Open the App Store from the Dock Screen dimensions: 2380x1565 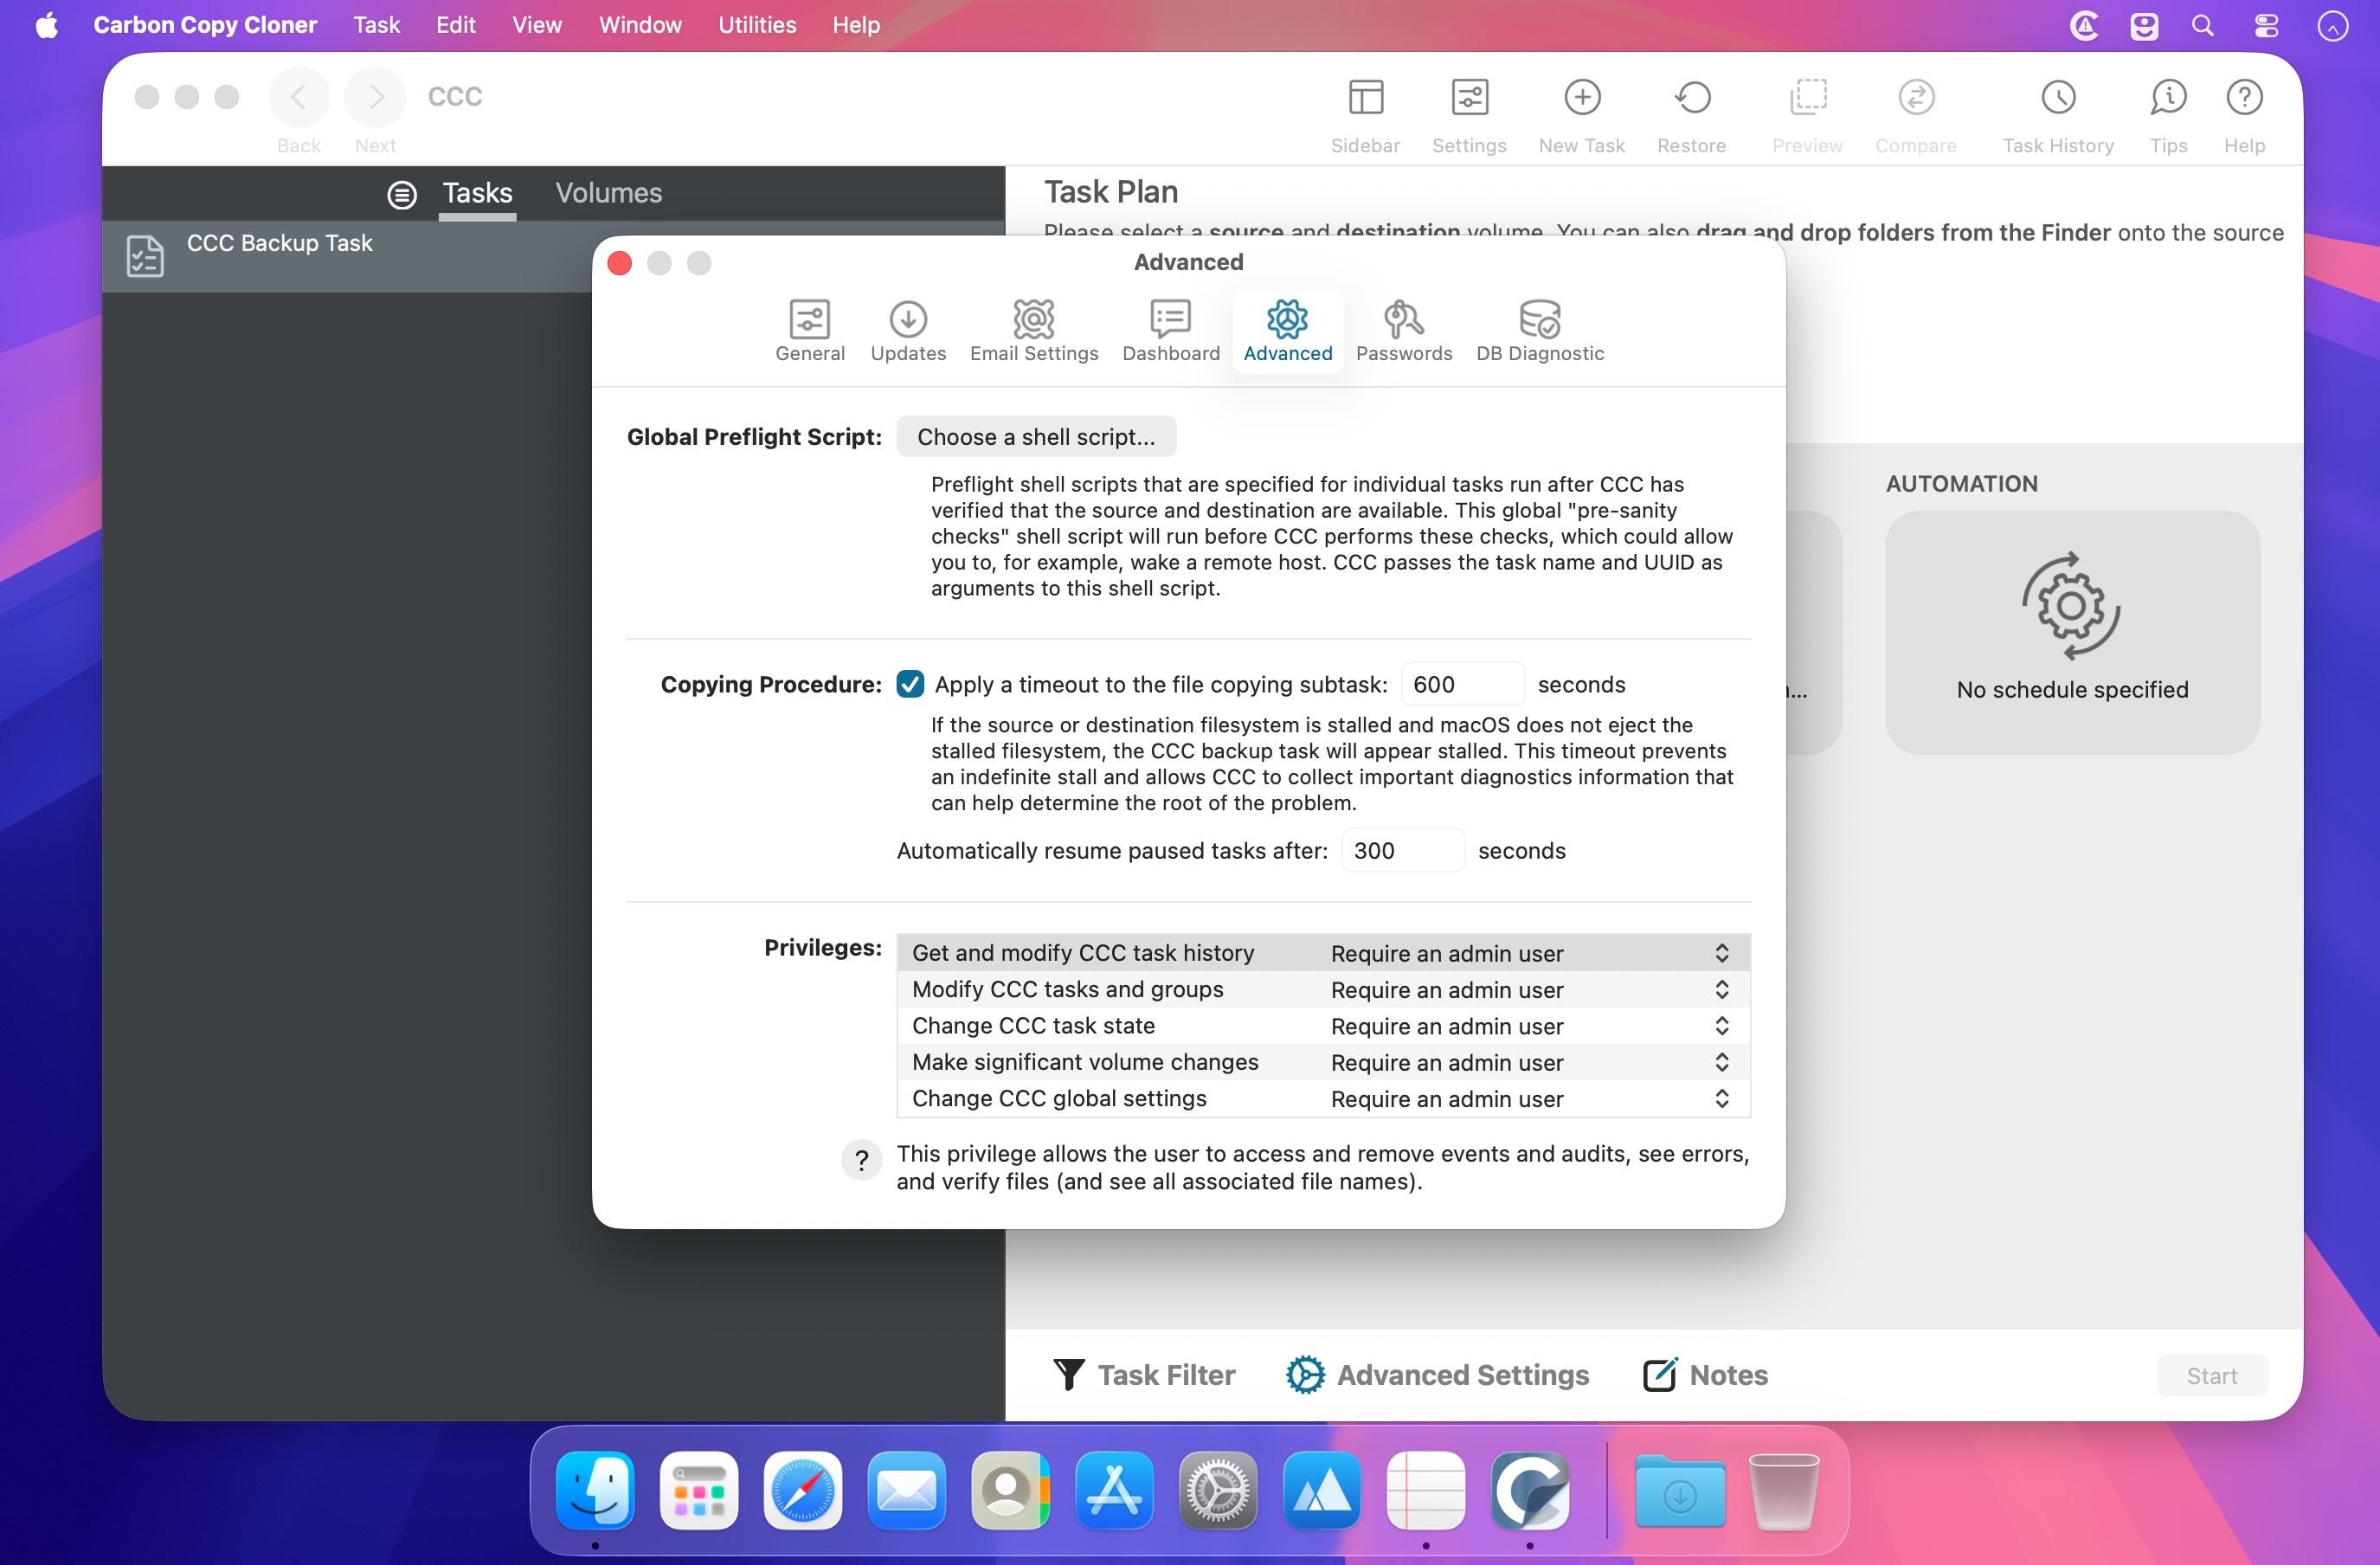(x=1114, y=1491)
